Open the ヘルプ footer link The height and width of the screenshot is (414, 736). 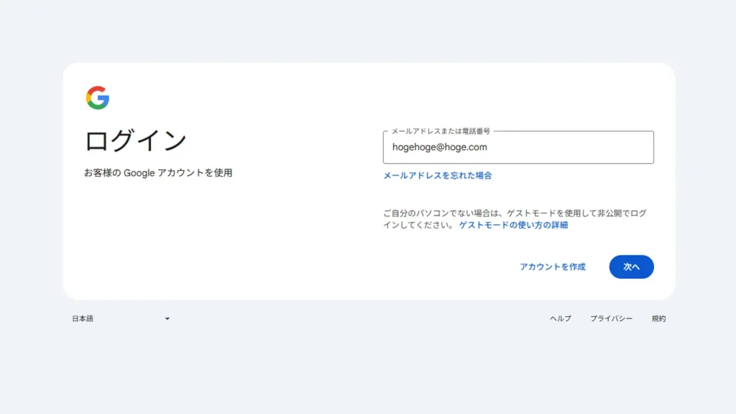coord(560,318)
